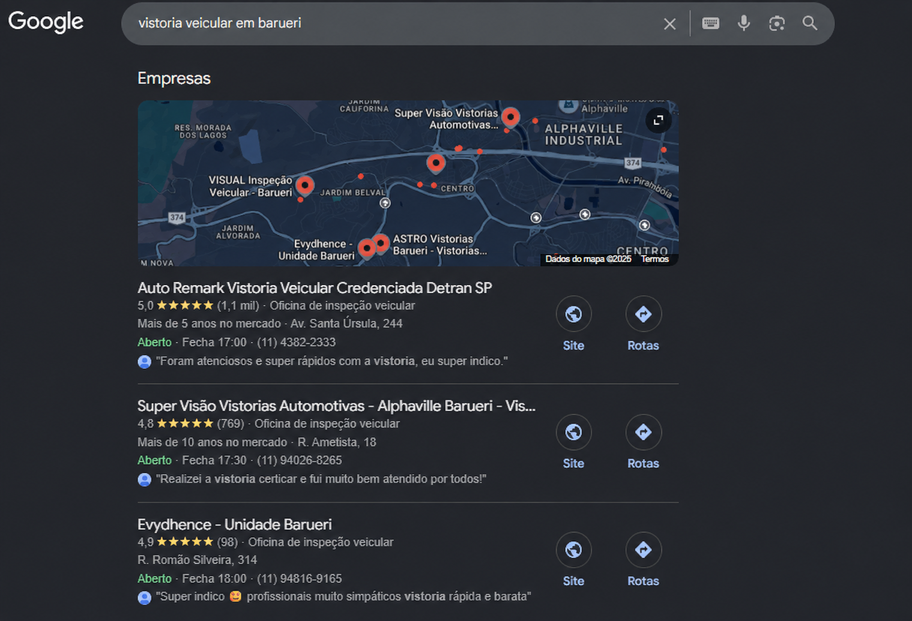The width and height of the screenshot is (912, 621).
Task: Click the address R. Romão Silveira, 314
Action: tap(197, 560)
